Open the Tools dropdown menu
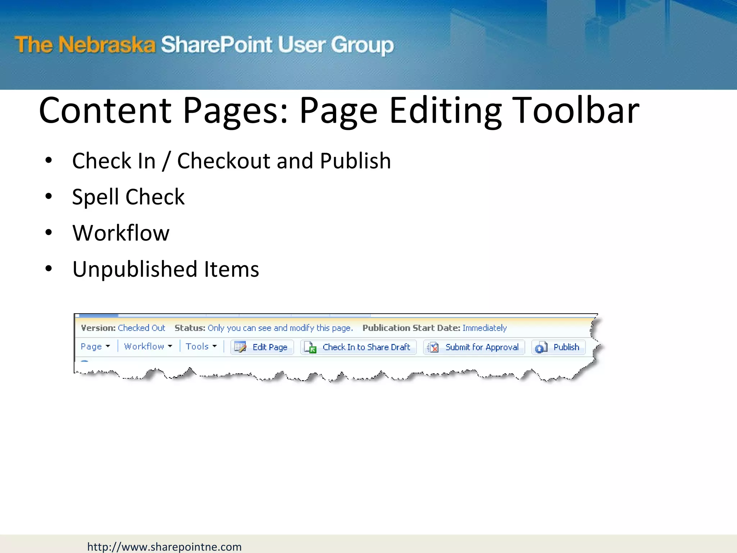Image resolution: width=737 pixels, height=553 pixels. click(x=201, y=346)
